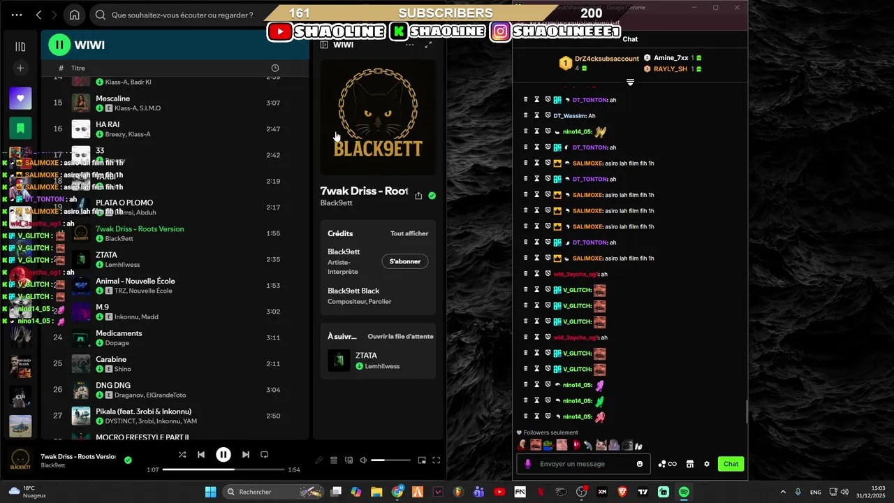Toggle saved checkmark on HA RAI row
The width and height of the screenshot is (894, 503).
100,134
